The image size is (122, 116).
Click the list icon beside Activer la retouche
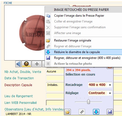48,64
